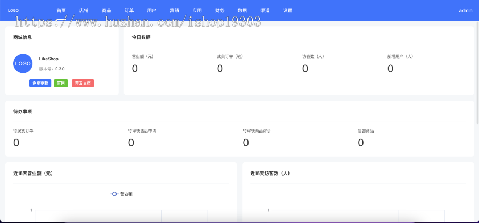The image size is (479, 223).
Task: Click the 待审核商品评价 count
Action: coord(246,143)
